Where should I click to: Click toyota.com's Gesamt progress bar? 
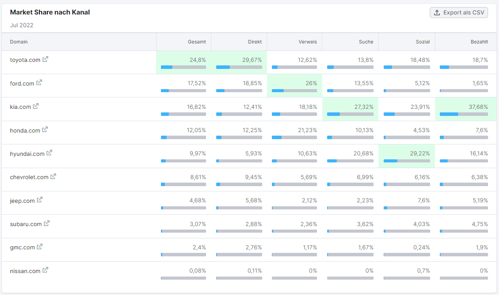pyautogui.click(x=184, y=67)
